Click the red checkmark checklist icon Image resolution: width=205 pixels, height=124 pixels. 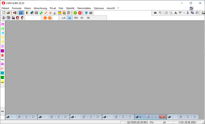(x=46, y=13)
